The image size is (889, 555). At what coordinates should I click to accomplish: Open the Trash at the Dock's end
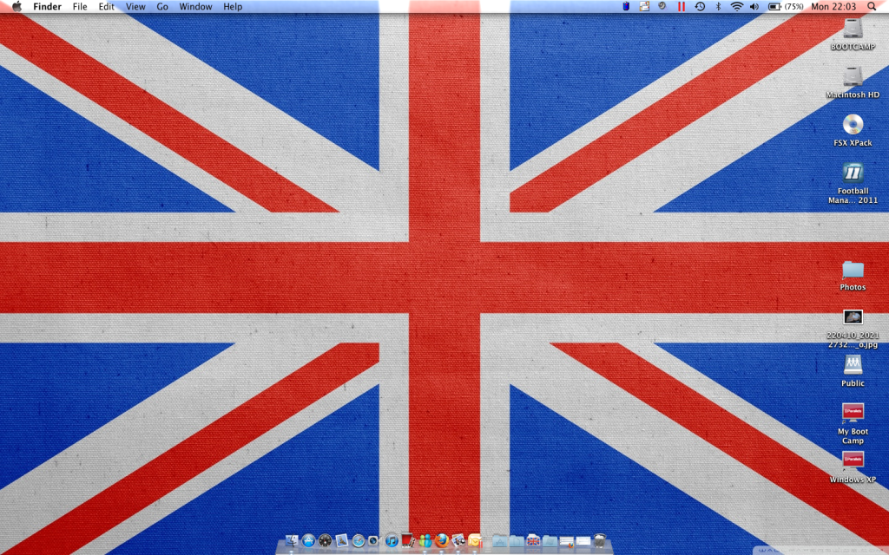click(599, 541)
